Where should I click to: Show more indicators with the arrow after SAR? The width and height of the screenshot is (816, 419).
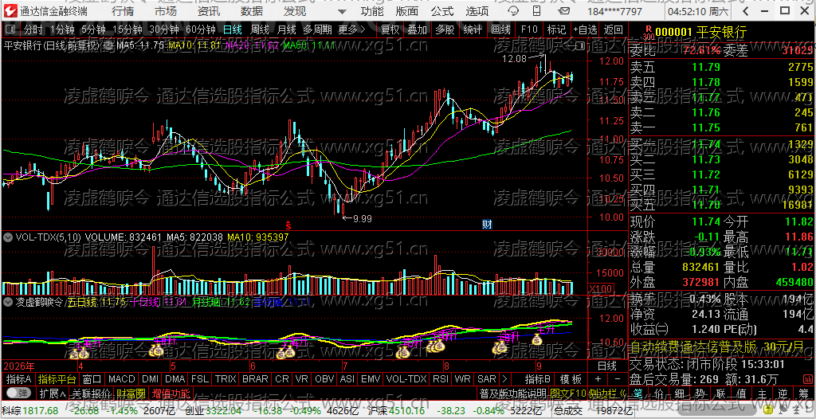click(x=504, y=378)
